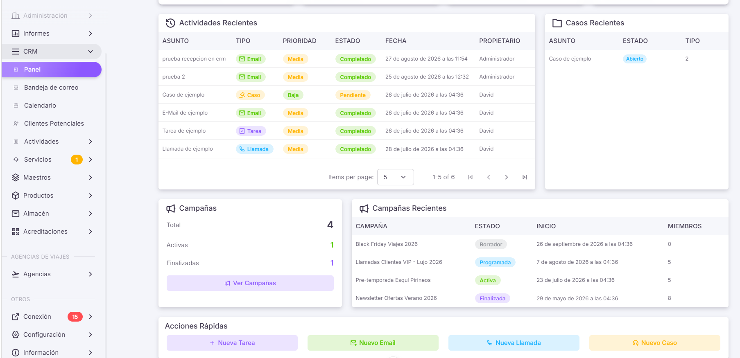Image resolution: width=740 pixels, height=358 pixels.
Task: Open the Calendario menu item
Action: tap(52, 106)
